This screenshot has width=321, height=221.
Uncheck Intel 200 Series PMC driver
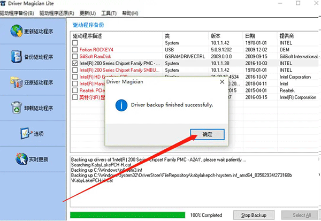click(x=75, y=63)
